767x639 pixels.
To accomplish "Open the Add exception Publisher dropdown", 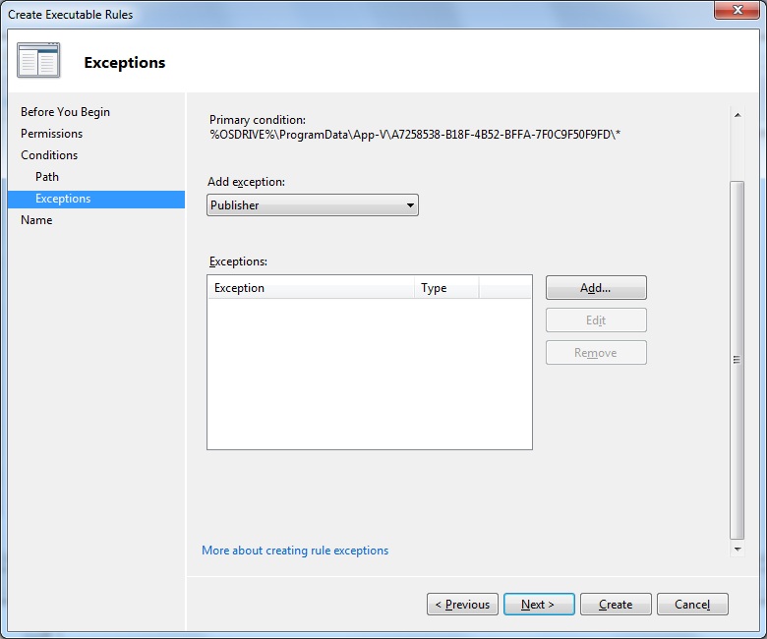I will (x=313, y=205).
